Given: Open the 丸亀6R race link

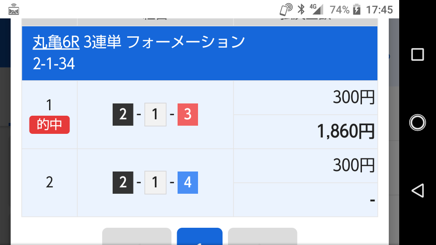Looking at the screenshot, I should [56, 43].
